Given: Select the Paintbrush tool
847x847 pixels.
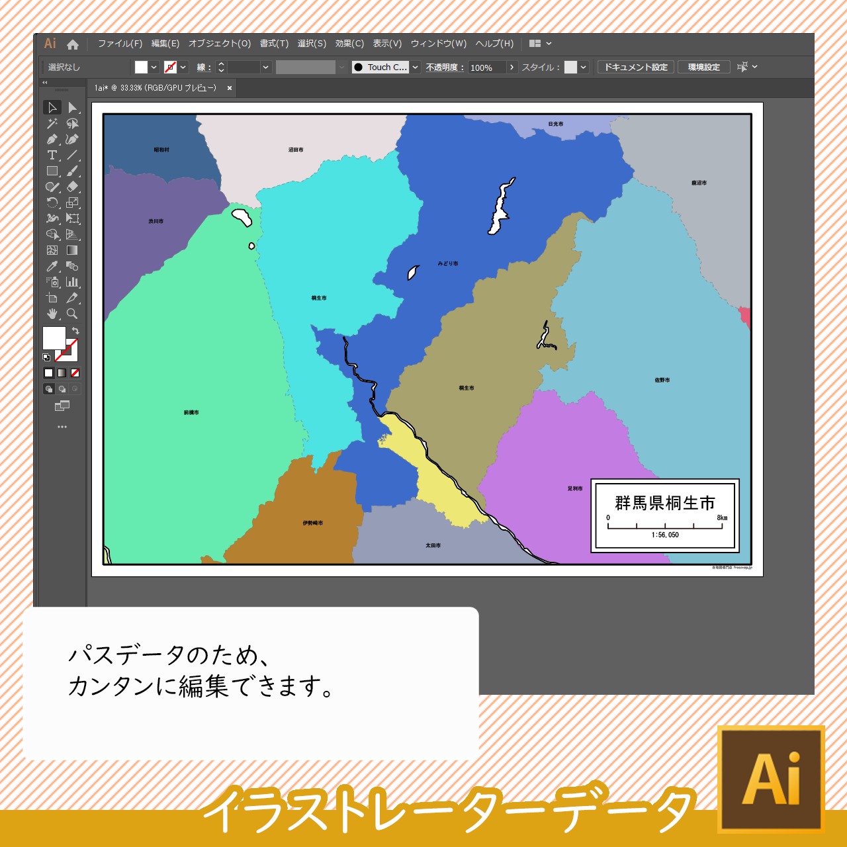Looking at the screenshot, I should point(73,171).
